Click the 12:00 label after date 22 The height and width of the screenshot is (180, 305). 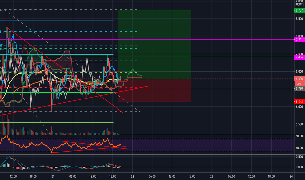(x=172, y=176)
